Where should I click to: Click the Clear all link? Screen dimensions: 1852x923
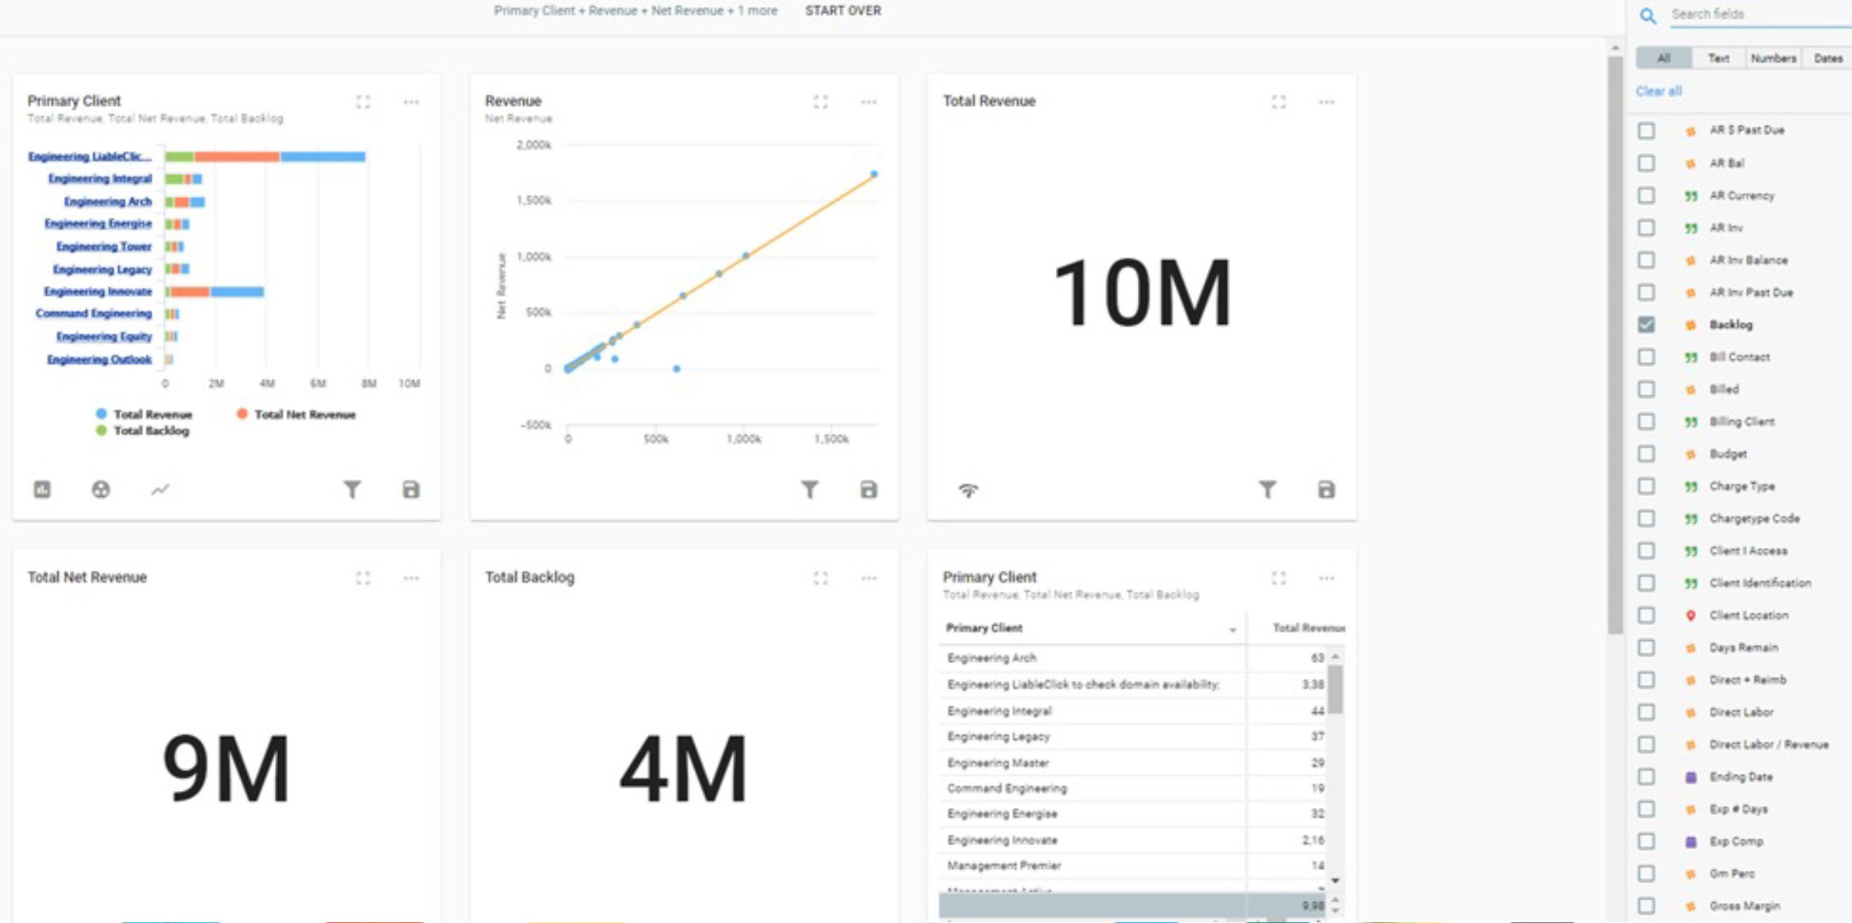[x=1658, y=91]
